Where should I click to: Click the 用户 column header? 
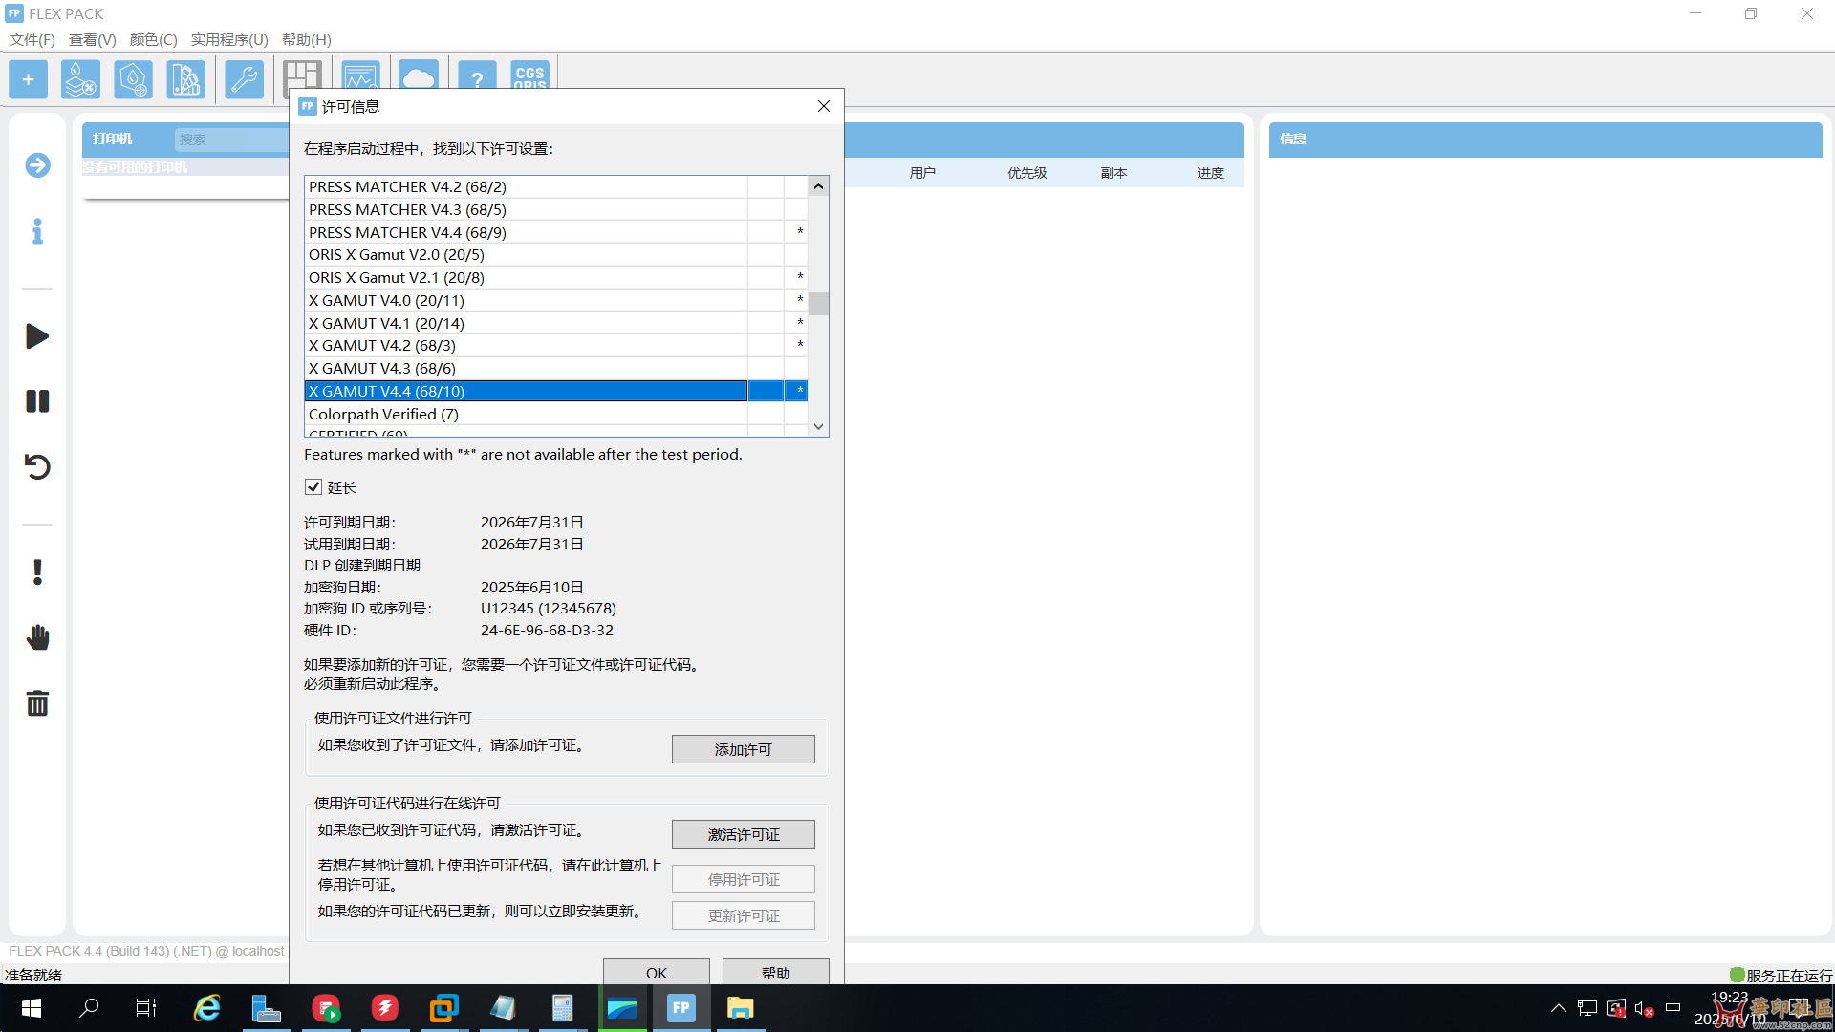tap(922, 173)
